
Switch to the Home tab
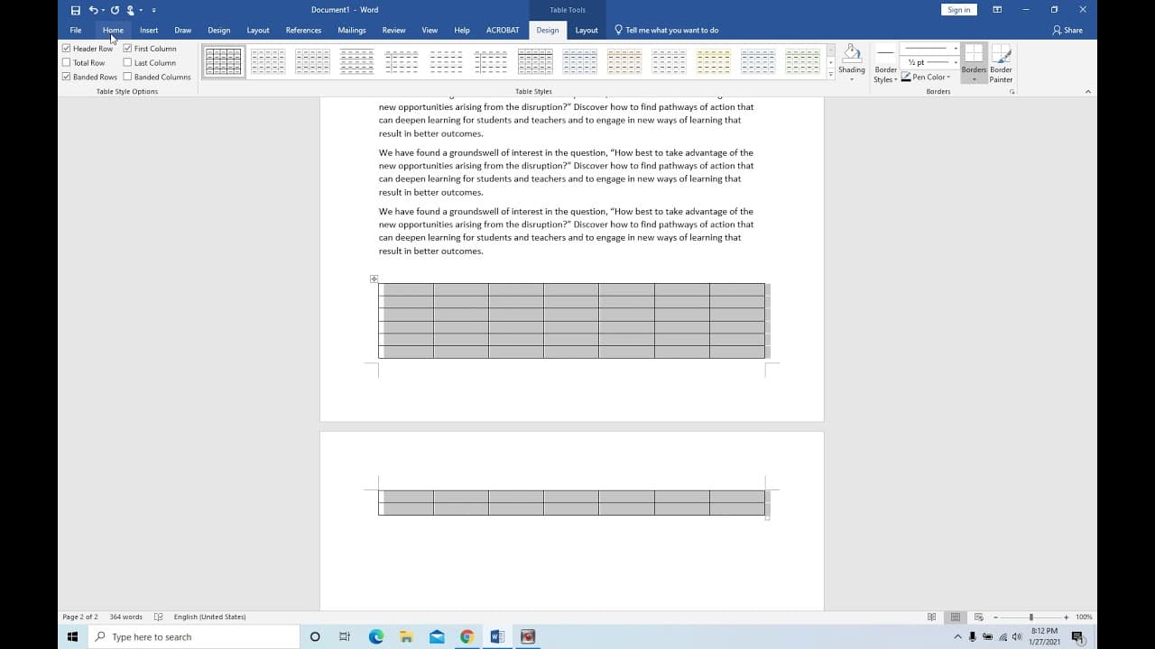pyautogui.click(x=113, y=30)
